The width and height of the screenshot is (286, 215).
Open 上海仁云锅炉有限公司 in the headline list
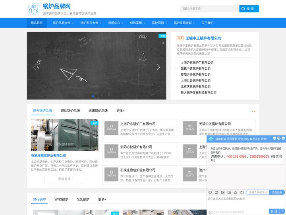click(195, 80)
